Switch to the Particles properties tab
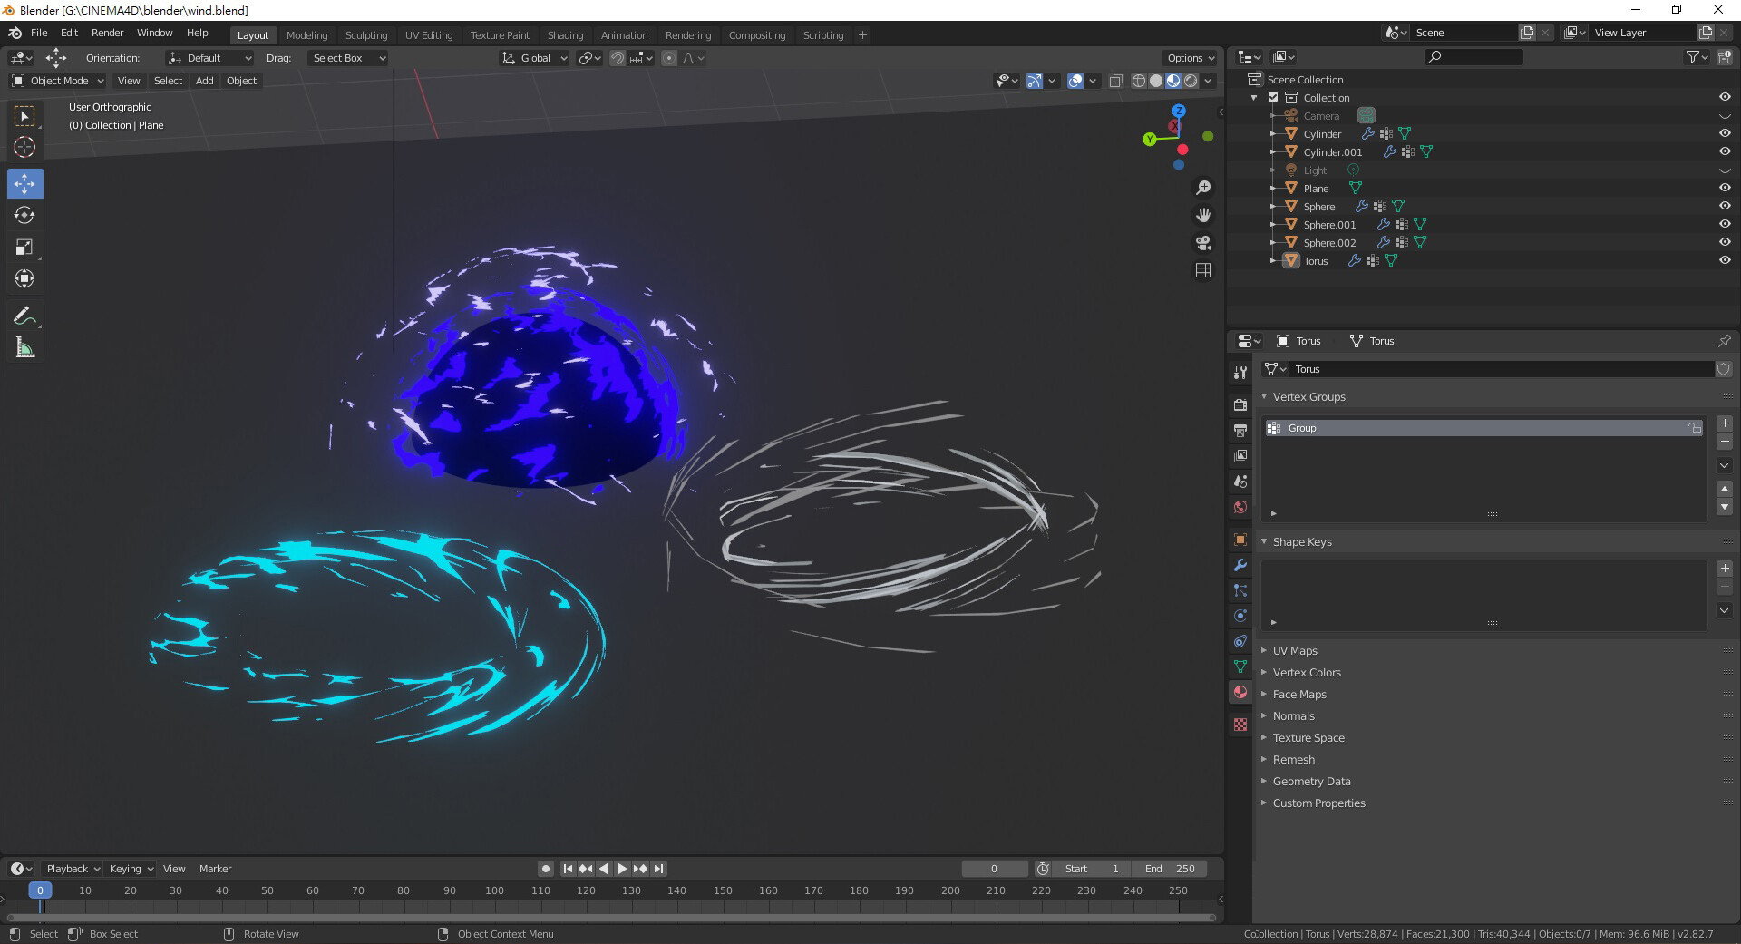Image resolution: width=1741 pixels, height=944 pixels. 1240,591
